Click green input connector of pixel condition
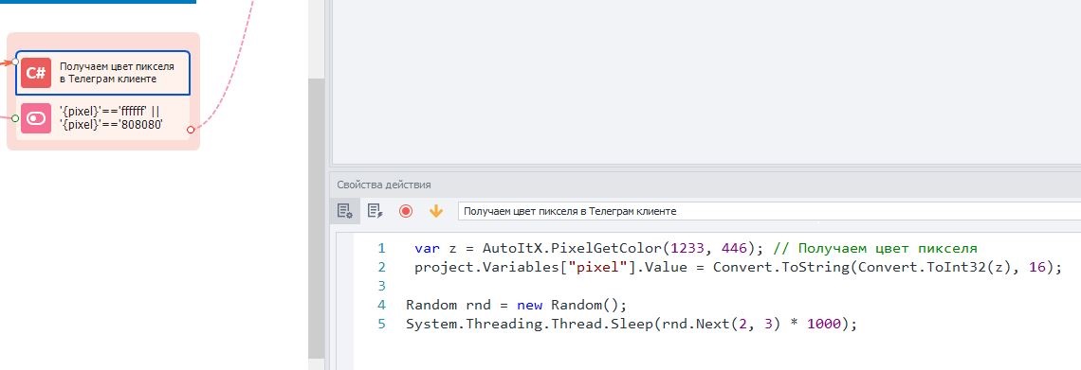The height and width of the screenshot is (370, 1081). 15,118
